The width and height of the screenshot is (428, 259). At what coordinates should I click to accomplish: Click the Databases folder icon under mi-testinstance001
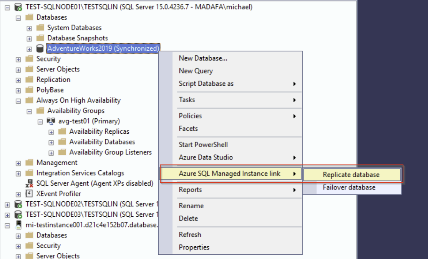click(29, 235)
